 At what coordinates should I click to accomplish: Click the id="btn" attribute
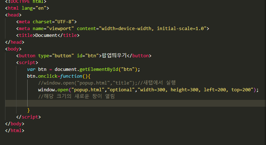pyautogui.click(x=88, y=56)
